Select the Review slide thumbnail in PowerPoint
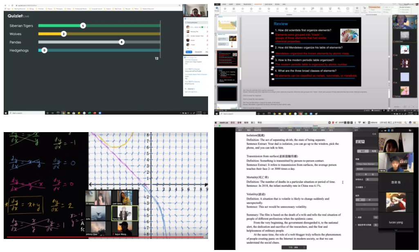This screenshot has width=419, height=252. pos(227,58)
